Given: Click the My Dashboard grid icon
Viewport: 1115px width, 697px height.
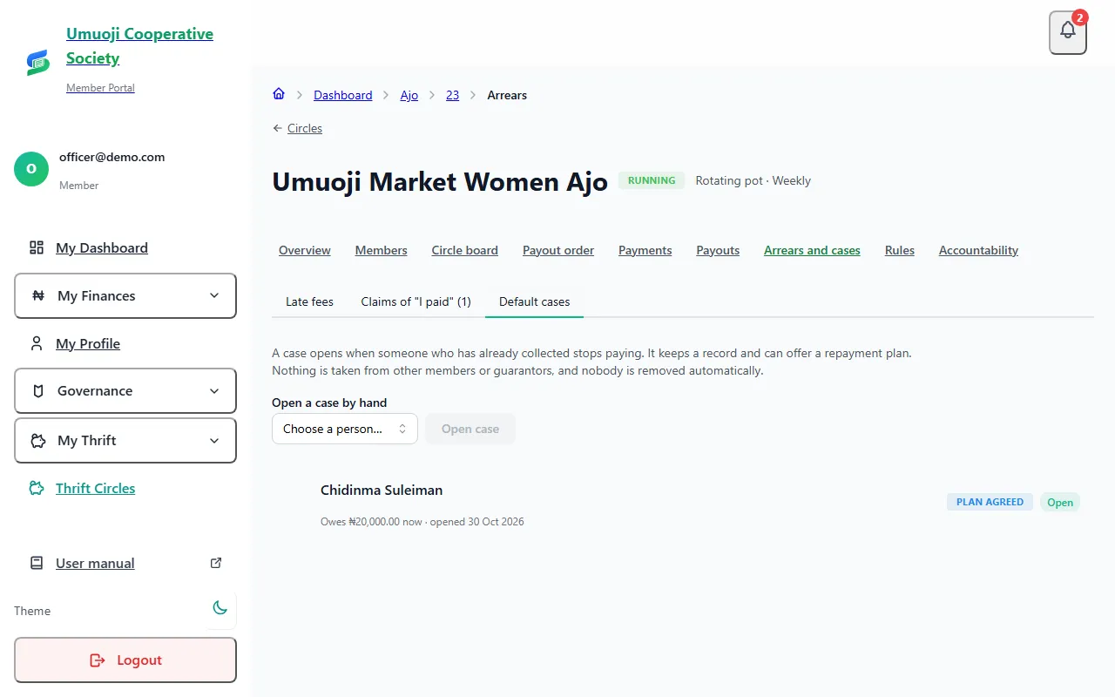Looking at the screenshot, I should point(37,247).
